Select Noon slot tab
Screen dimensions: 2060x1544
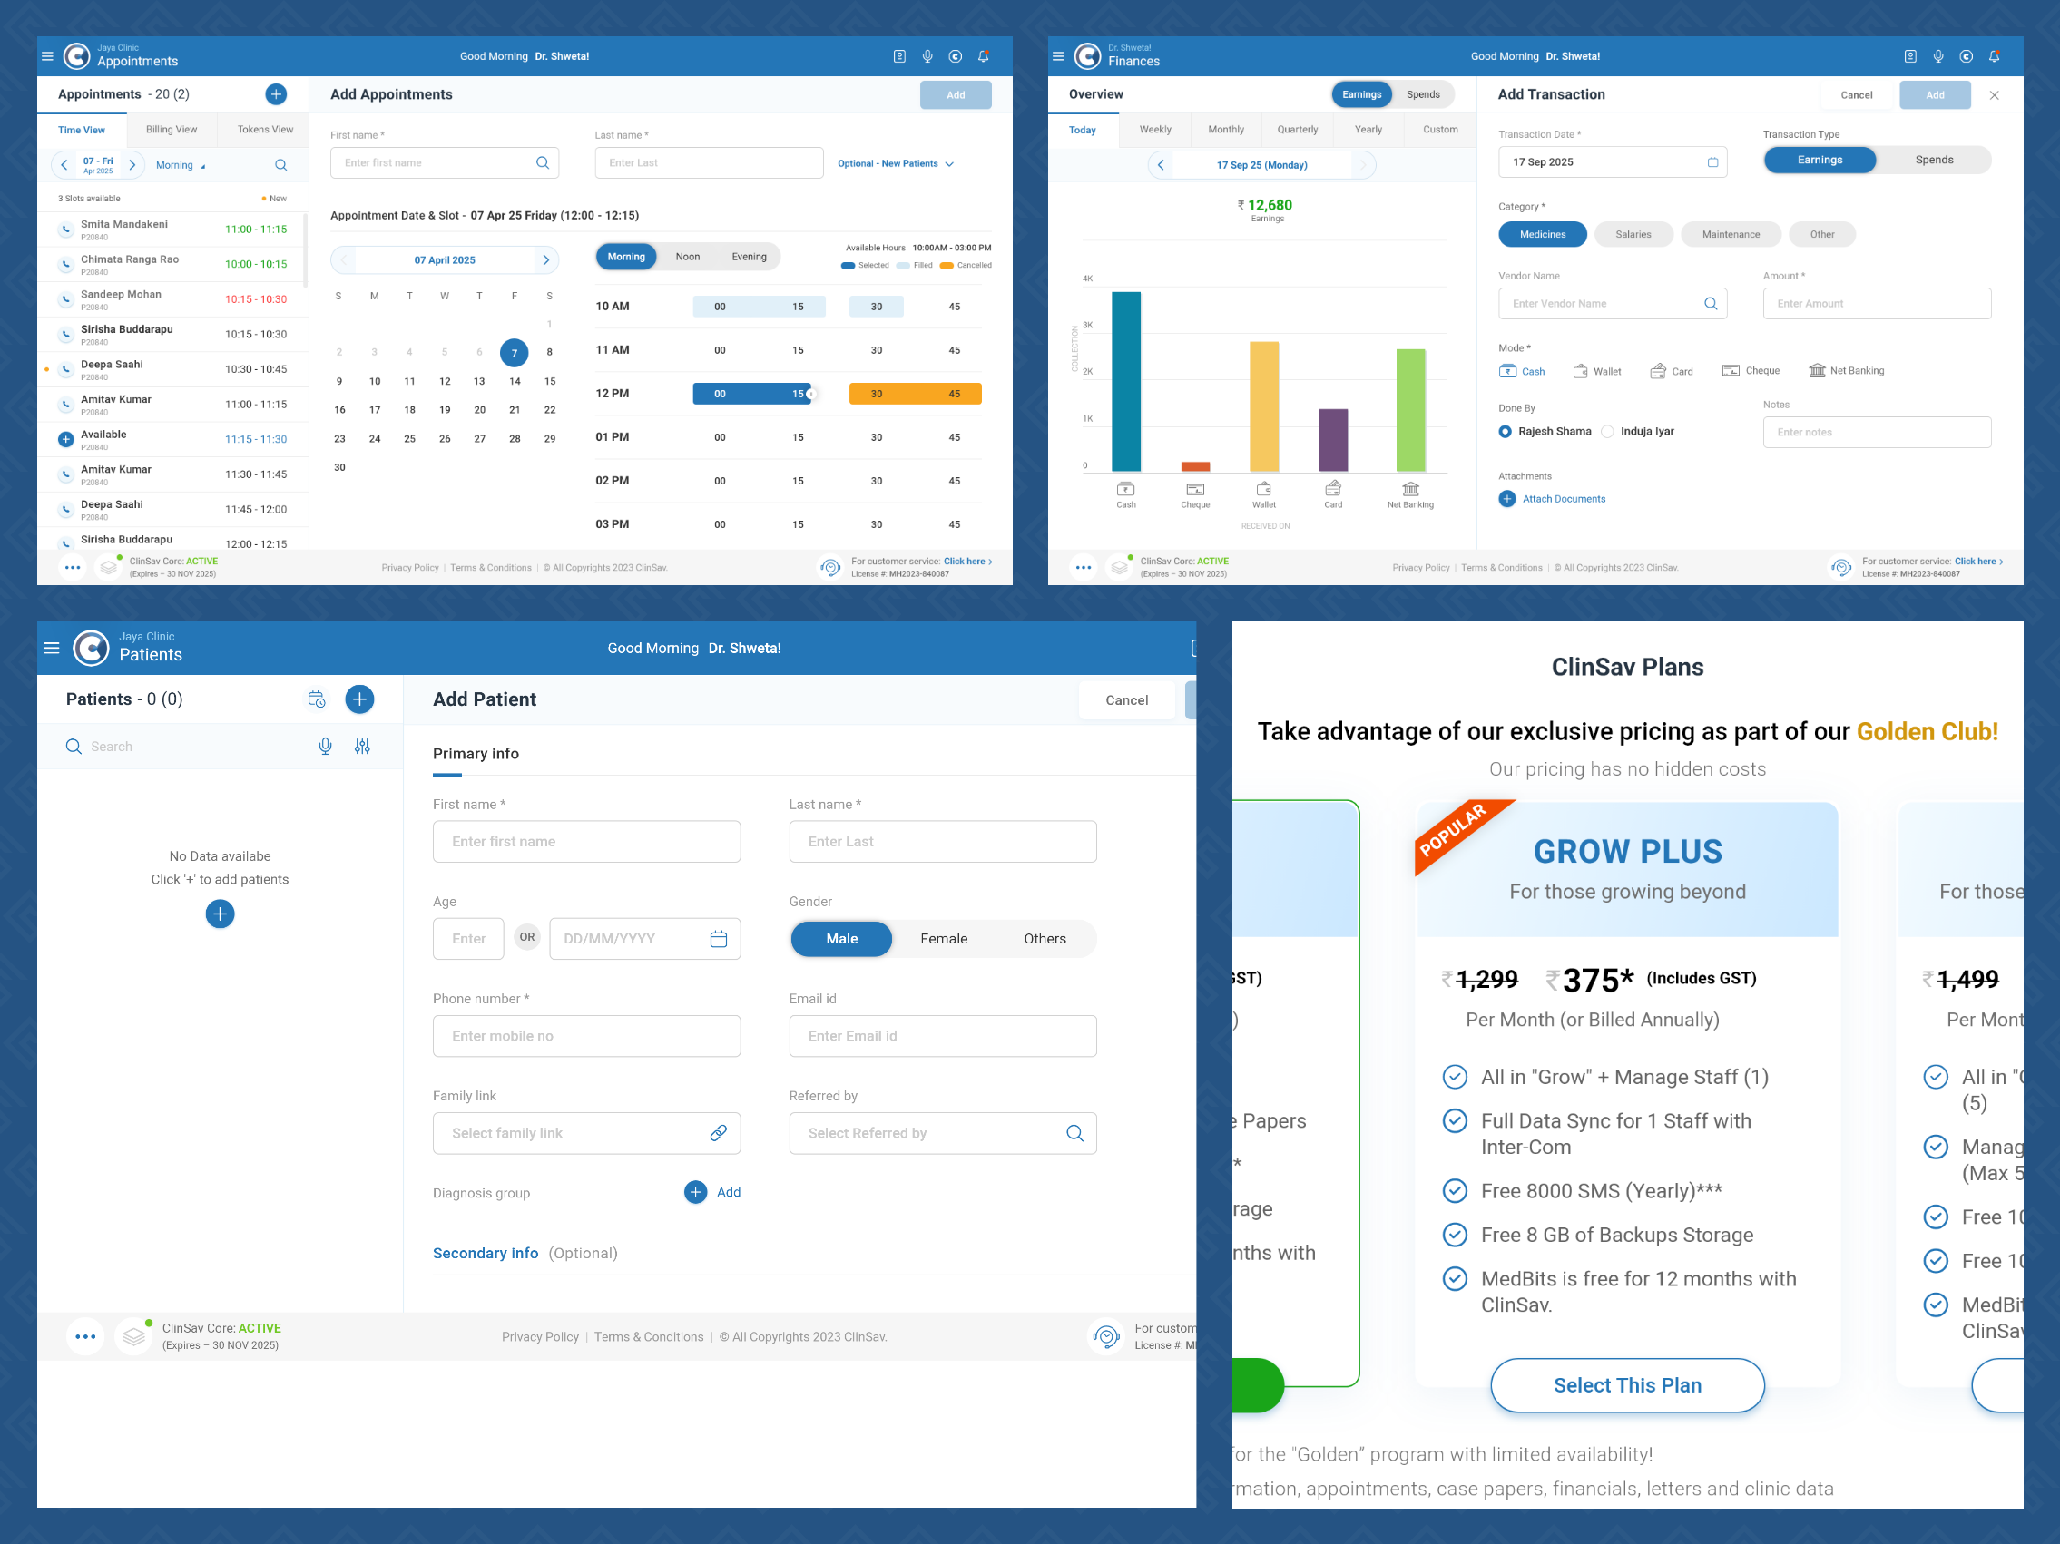point(687,257)
